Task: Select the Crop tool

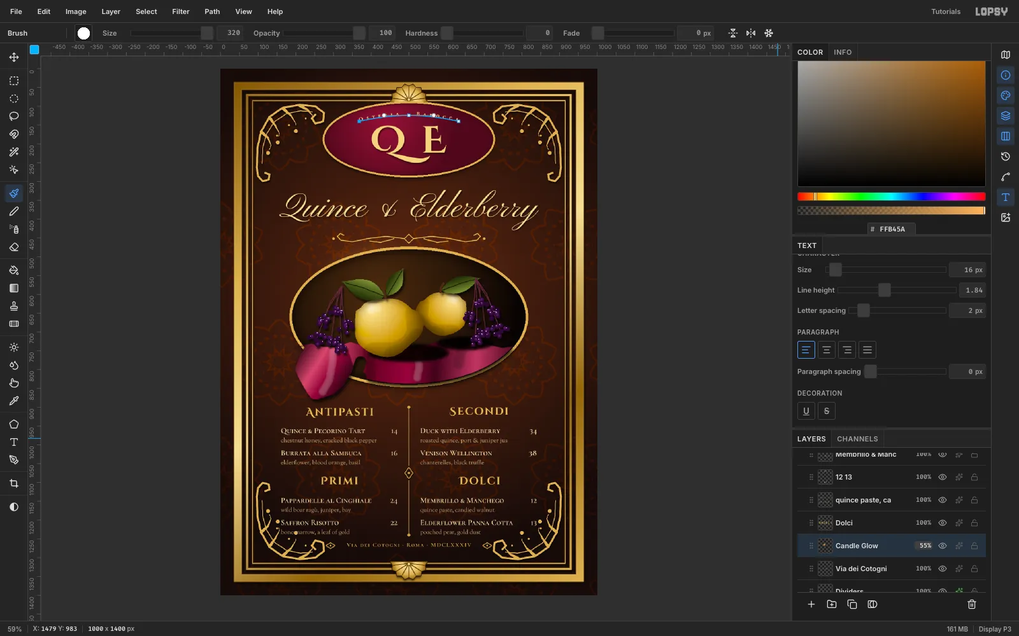Action: [x=14, y=483]
